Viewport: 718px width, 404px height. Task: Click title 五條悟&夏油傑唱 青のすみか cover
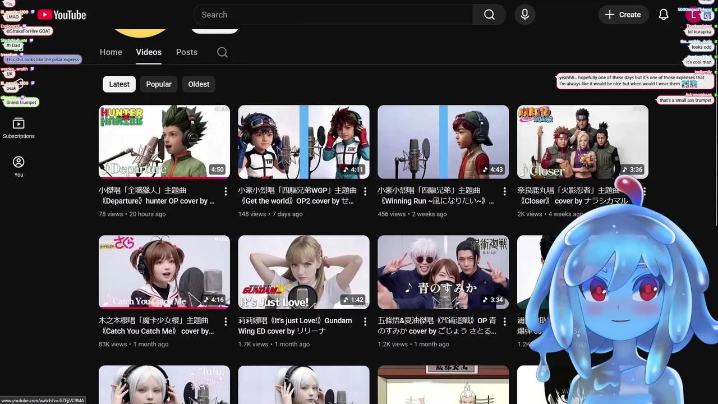pyautogui.click(x=437, y=326)
